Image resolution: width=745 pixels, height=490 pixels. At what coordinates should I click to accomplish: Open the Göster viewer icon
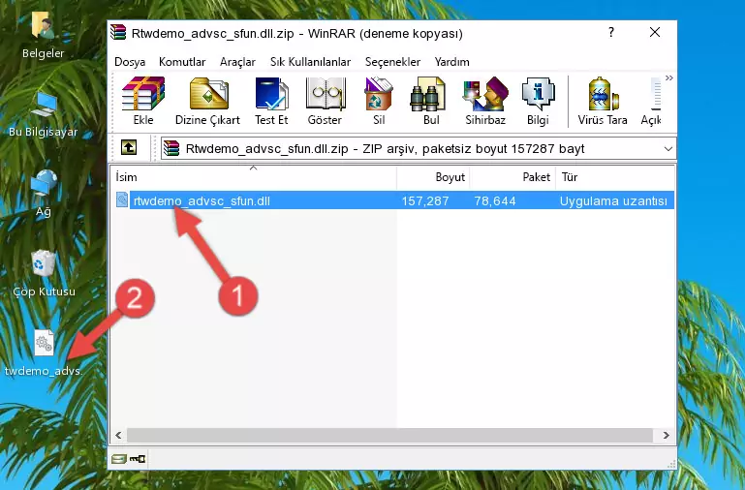click(x=325, y=101)
